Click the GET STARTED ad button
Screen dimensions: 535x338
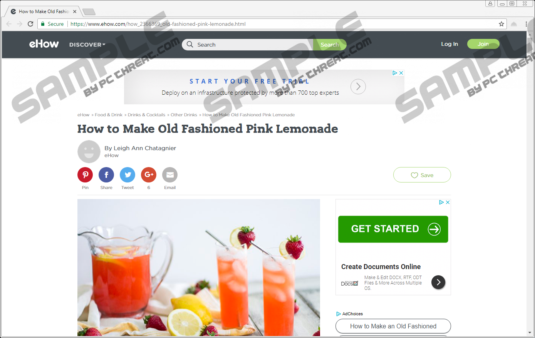(393, 229)
